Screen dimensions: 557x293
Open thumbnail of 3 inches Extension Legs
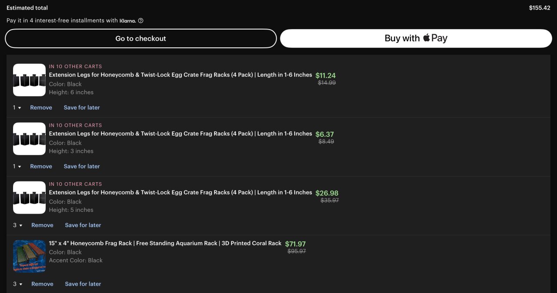coord(29,138)
